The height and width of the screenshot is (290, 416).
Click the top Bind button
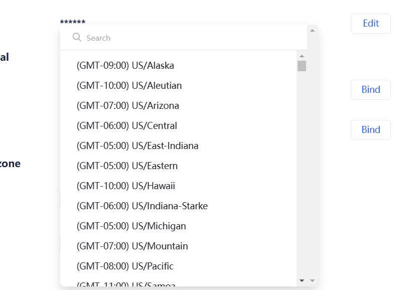click(x=370, y=90)
